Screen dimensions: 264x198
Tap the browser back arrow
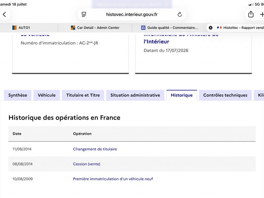coord(5,15)
